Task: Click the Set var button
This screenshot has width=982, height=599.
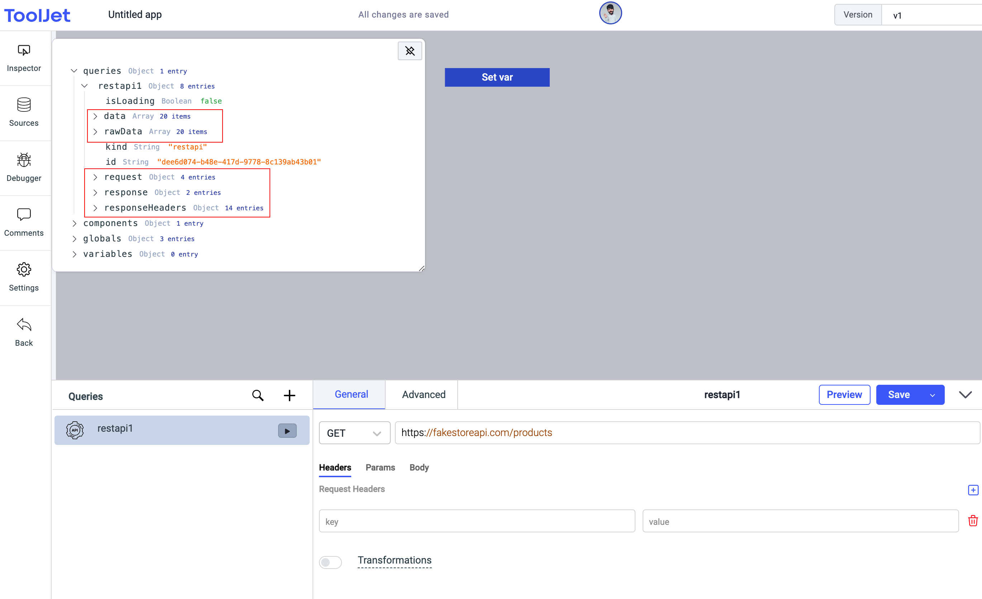Action: coord(497,77)
